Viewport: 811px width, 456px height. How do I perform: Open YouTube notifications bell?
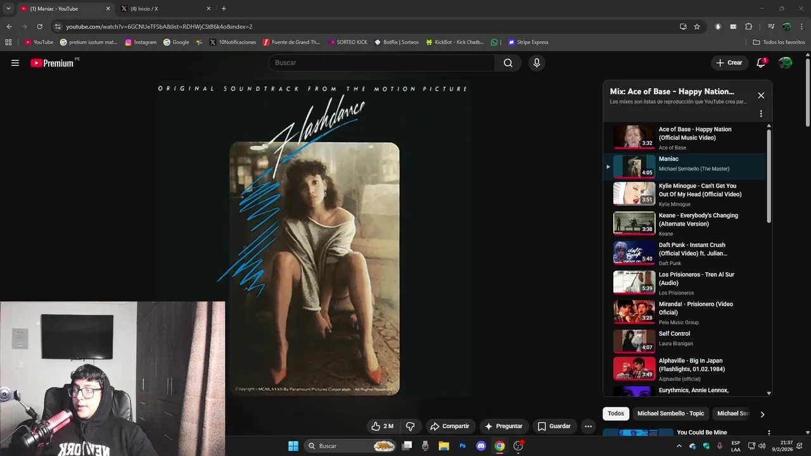click(761, 63)
